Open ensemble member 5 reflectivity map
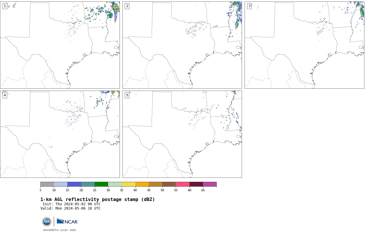Image resolution: width=367 pixels, height=233 pixels. click(x=182, y=134)
